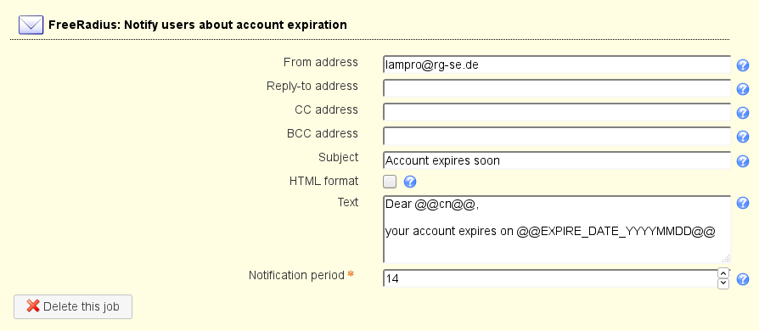The height and width of the screenshot is (331, 759).
Task: Click into the CC address field
Action: pos(557,112)
